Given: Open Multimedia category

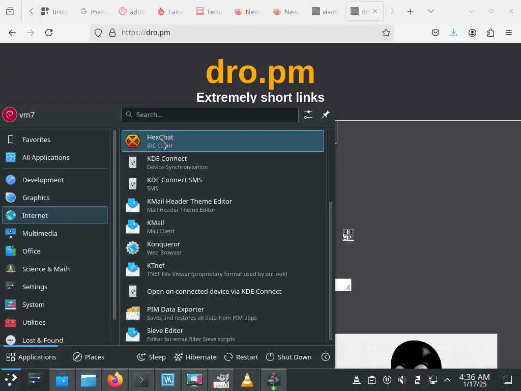Looking at the screenshot, I should click(x=55, y=233).
